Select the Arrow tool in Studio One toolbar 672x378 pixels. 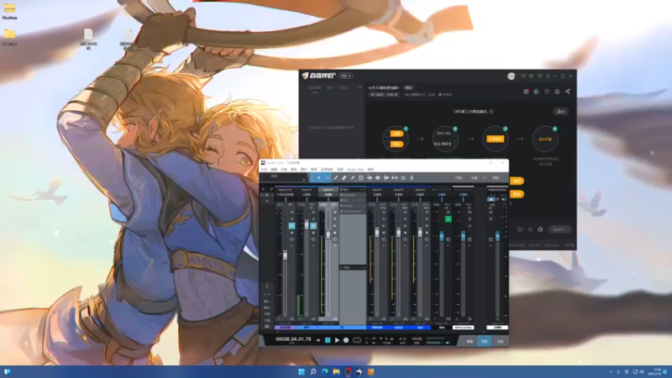319,178
